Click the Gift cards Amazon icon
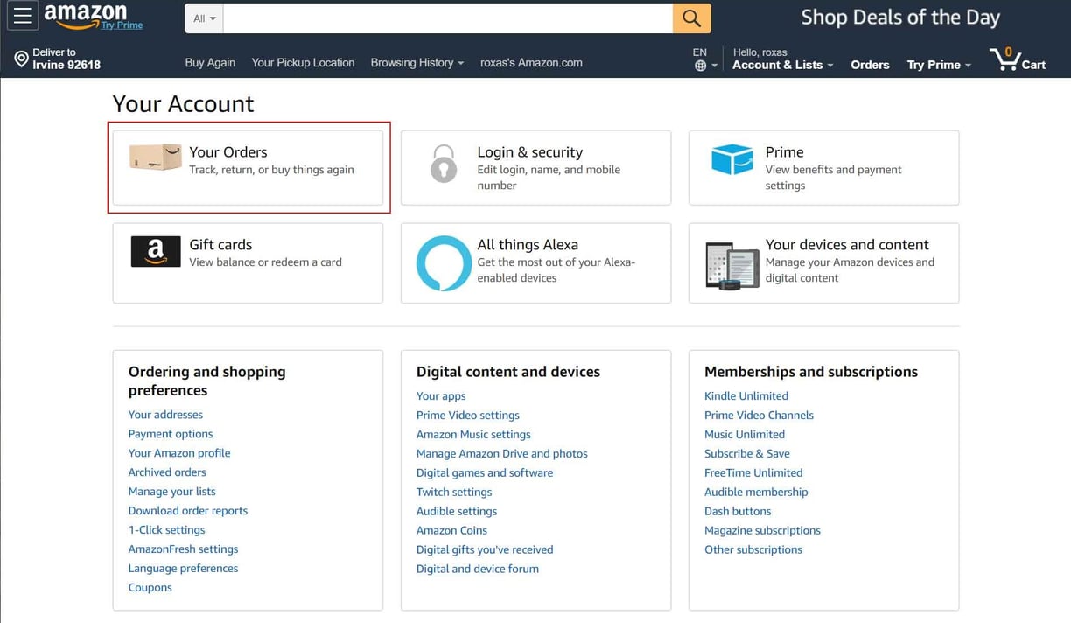This screenshot has width=1071, height=623. (x=156, y=252)
